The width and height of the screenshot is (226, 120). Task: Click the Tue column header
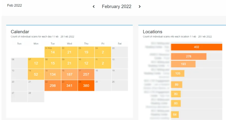click(x=53, y=44)
